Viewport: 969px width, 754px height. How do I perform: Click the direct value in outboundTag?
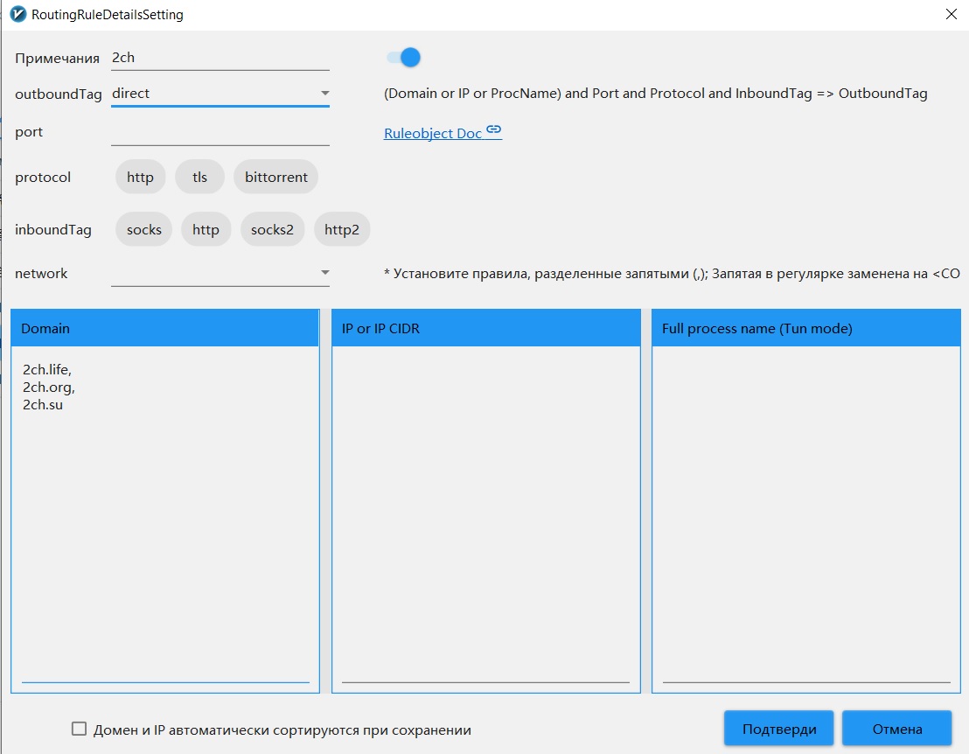131,94
